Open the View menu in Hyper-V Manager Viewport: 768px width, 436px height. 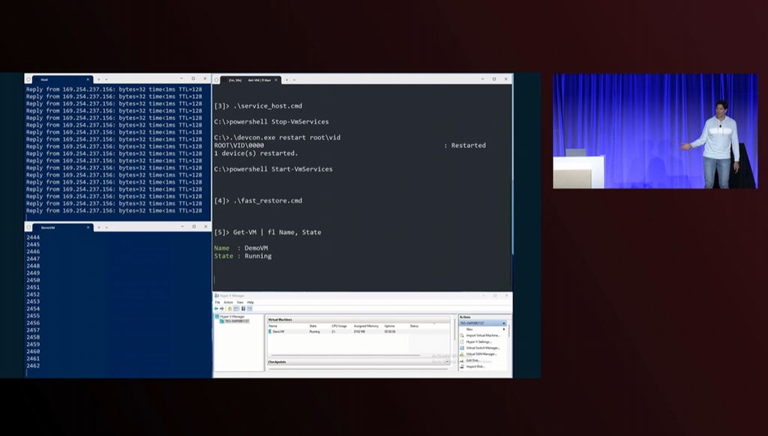[x=239, y=302]
